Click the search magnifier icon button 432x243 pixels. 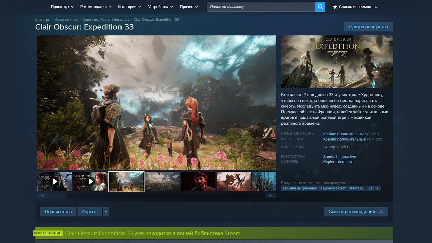click(x=320, y=7)
